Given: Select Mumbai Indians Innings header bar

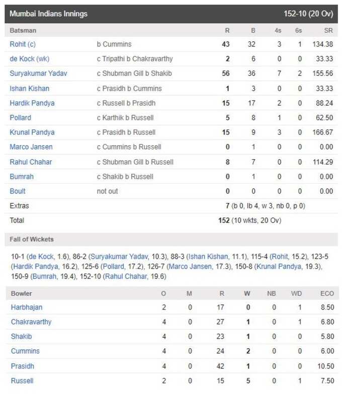Looking at the screenshot, I should [171, 14].
